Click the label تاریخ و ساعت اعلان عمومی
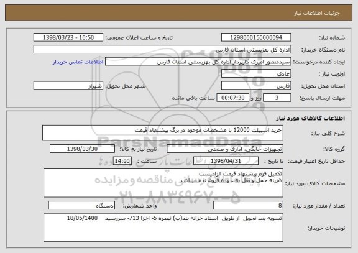Image resolution: width=358 pixels, height=253 pixels. pos(139,38)
